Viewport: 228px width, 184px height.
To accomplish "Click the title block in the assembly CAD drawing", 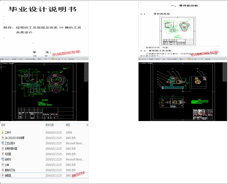I will [203, 114].
